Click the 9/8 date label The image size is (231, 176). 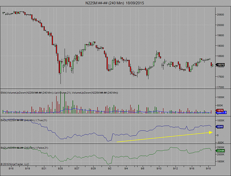142,168
